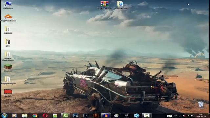Show hidden system tray icons
210x118 pixels.
point(180,116)
